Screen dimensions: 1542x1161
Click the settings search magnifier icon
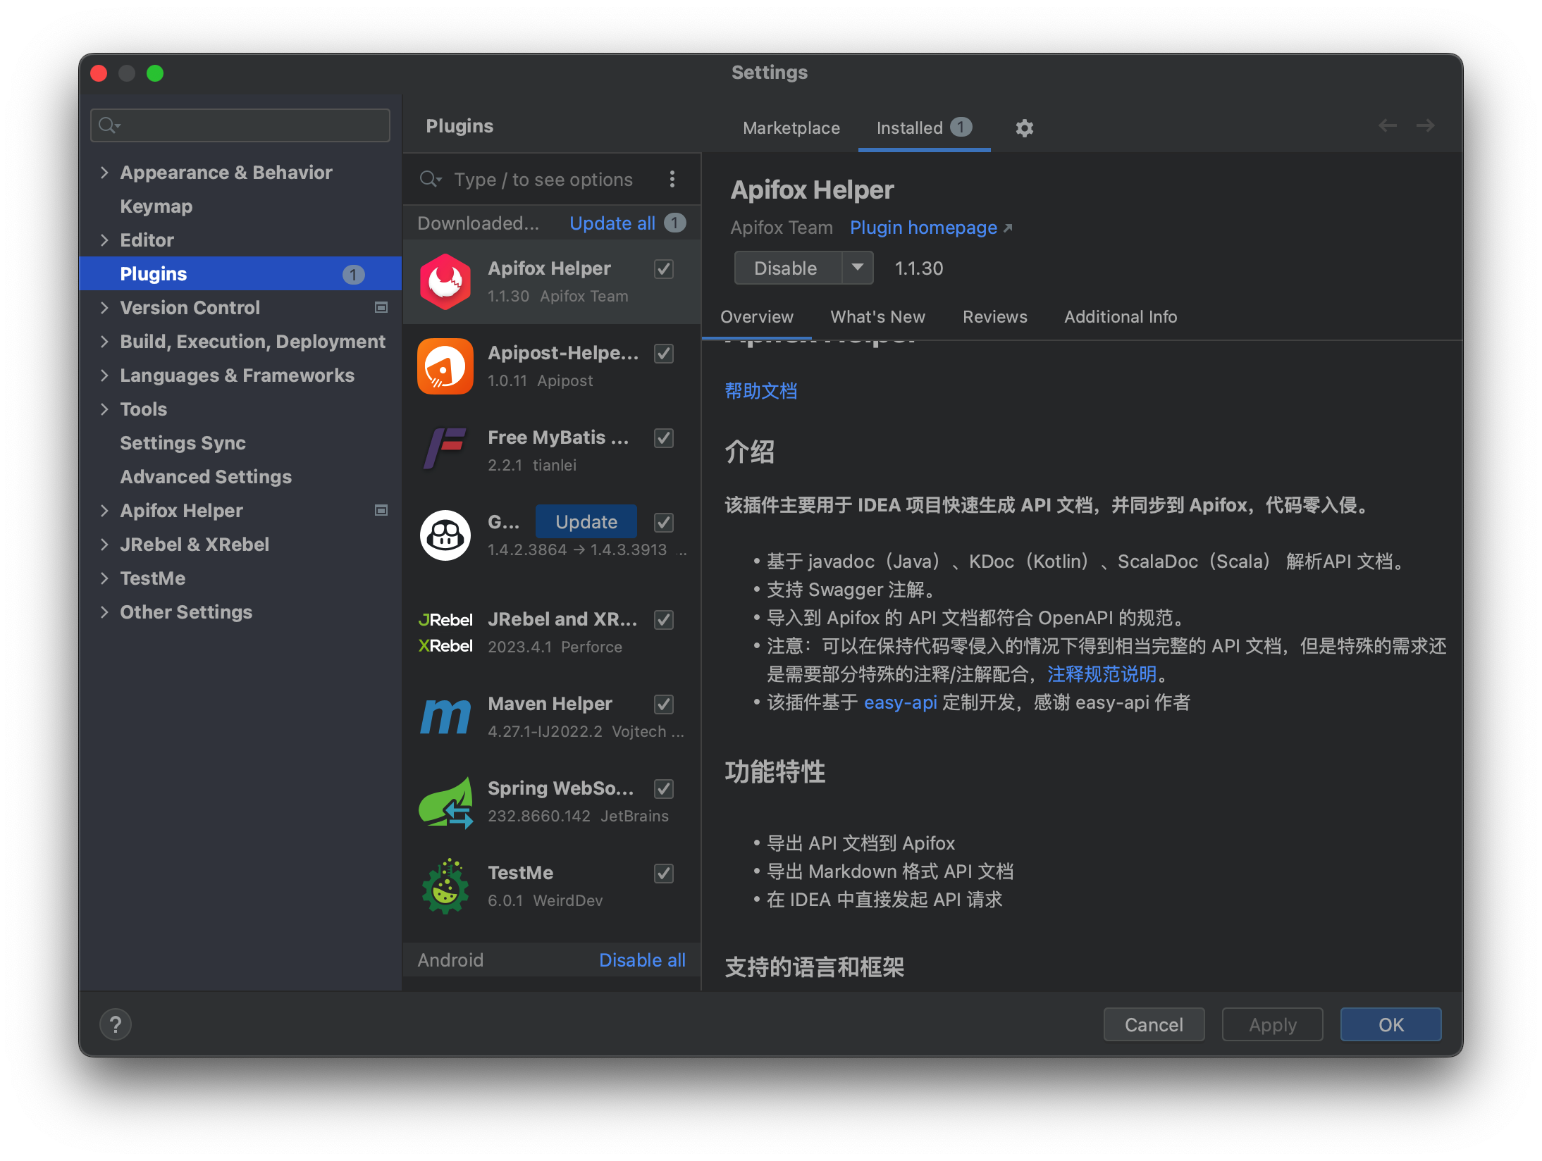pyautogui.click(x=109, y=125)
